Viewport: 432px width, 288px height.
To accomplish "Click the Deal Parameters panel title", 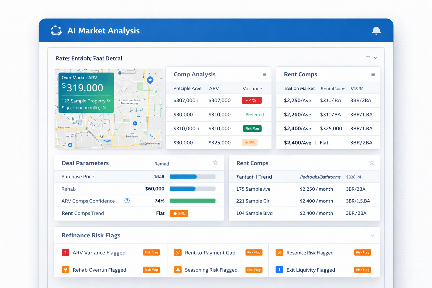I will [x=85, y=163].
